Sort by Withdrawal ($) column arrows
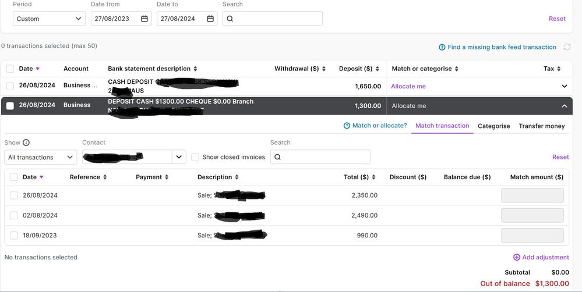The image size is (582, 292). pos(323,69)
